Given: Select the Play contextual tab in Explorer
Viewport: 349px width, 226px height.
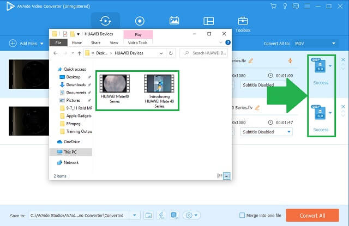Looking at the screenshot, I should [138, 35].
